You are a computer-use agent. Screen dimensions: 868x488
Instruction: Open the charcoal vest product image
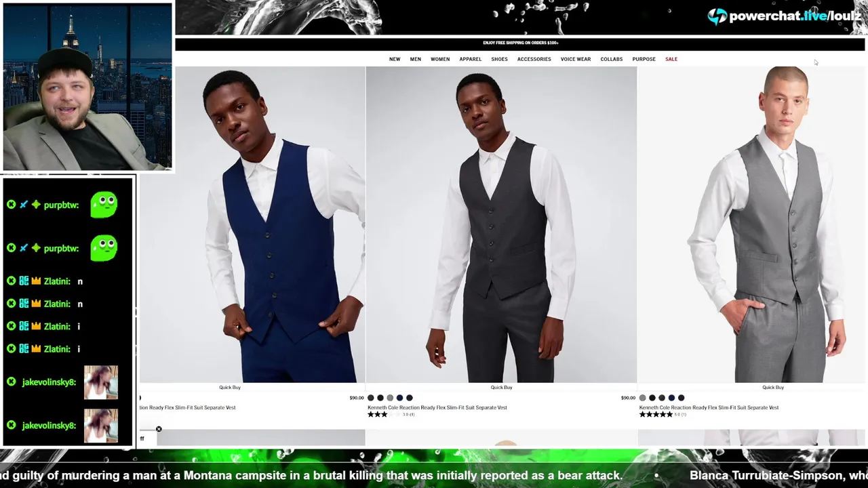pos(502,224)
